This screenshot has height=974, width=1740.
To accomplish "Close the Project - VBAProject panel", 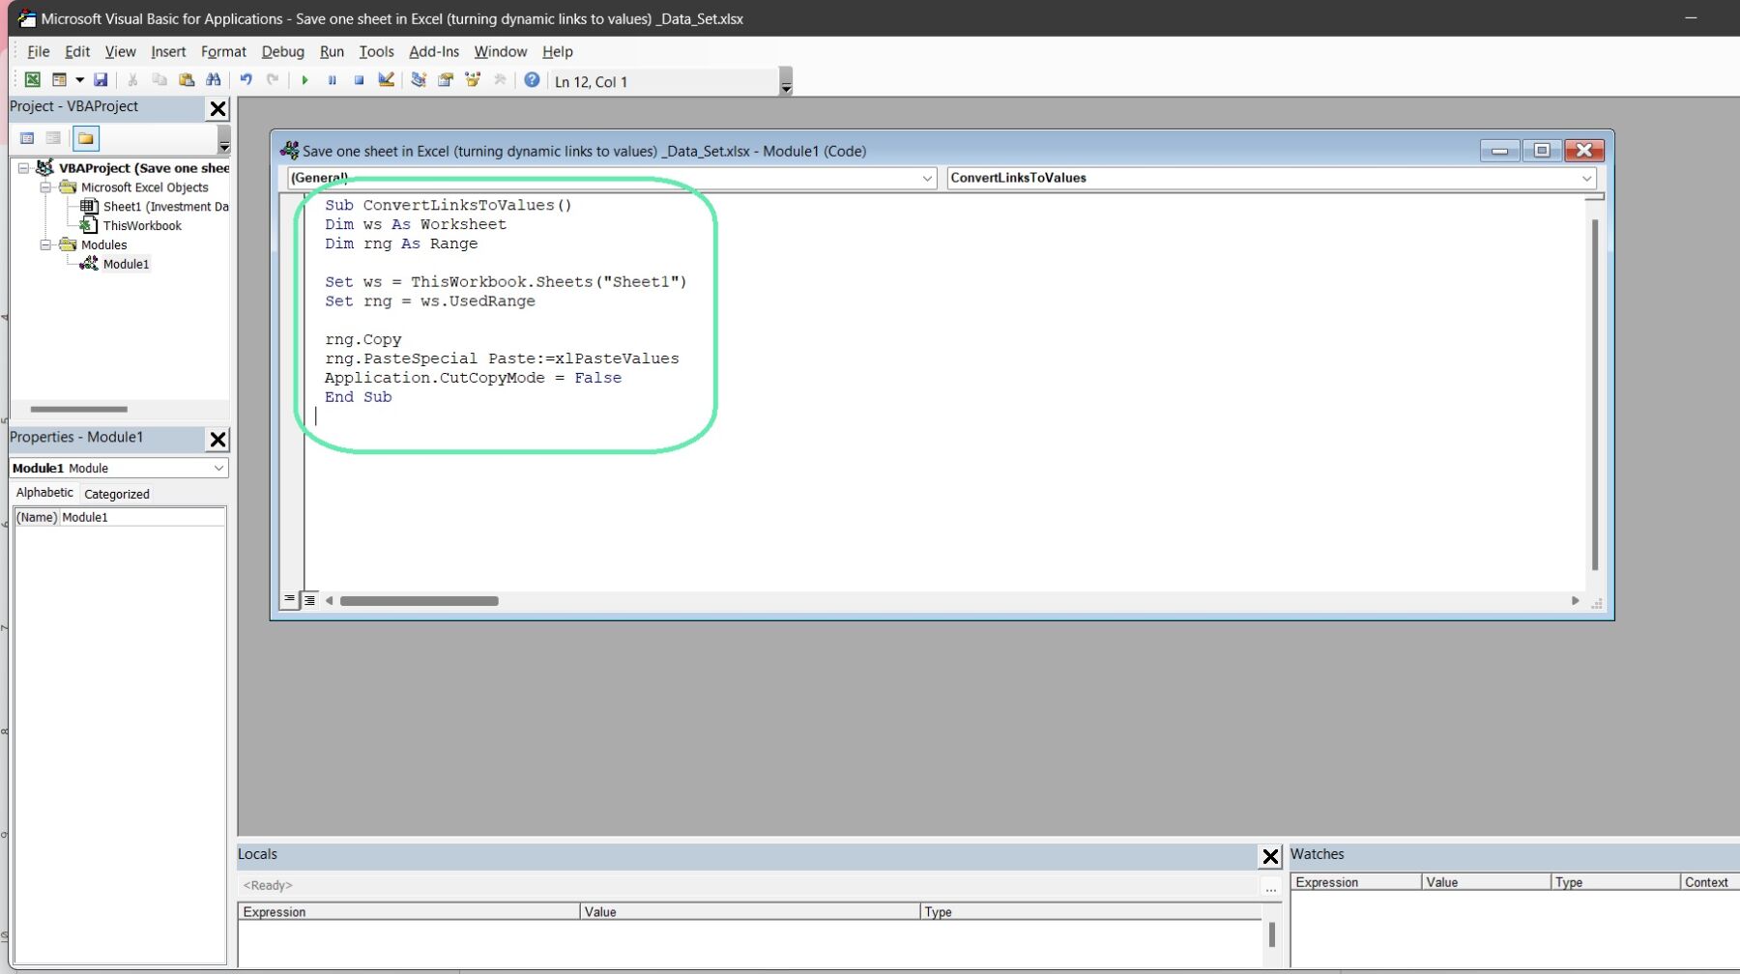I will tap(218, 108).
